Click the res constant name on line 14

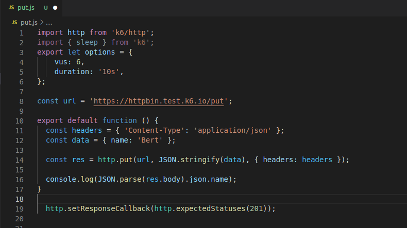[78, 160]
